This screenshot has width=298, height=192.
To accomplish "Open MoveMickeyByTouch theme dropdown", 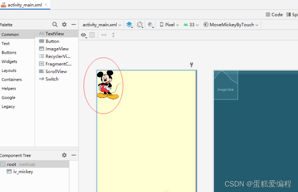I will tap(231, 25).
